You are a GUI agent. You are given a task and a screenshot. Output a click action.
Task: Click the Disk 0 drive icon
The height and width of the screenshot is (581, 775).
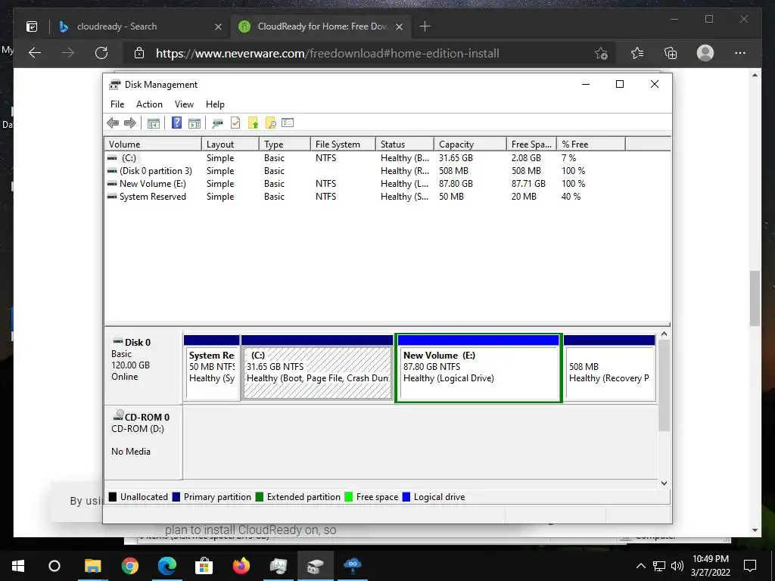117,341
